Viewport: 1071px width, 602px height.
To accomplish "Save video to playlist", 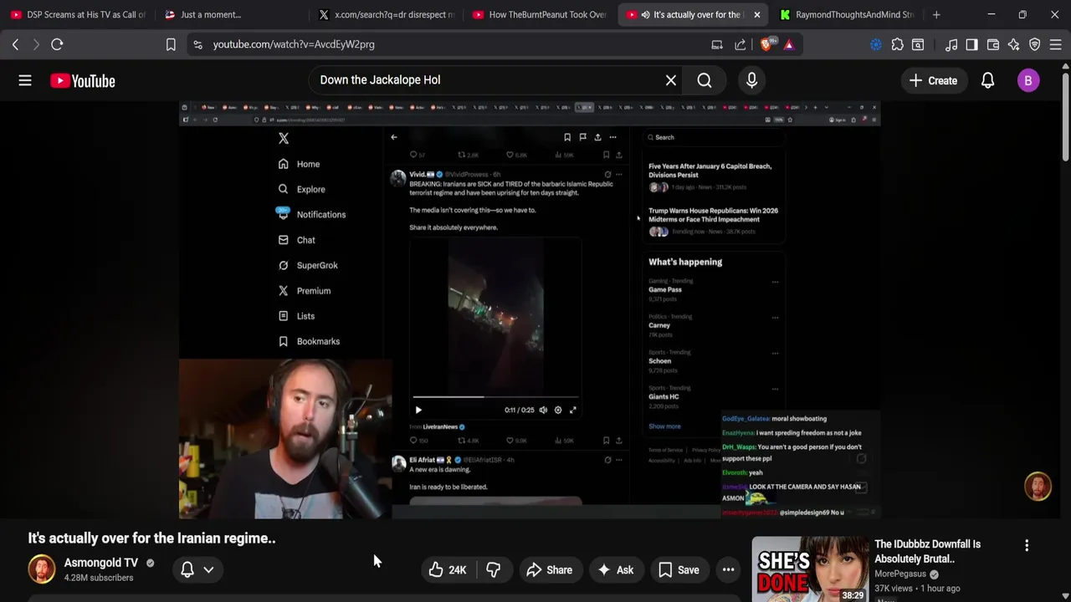I will [679, 570].
